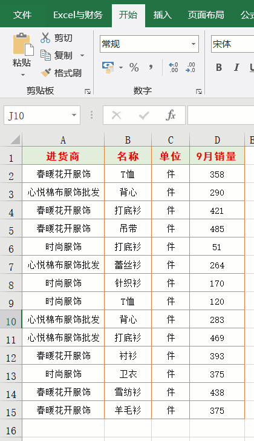Open the Clipboard pane dialog launcher
The image size is (254, 441).
click(88, 91)
